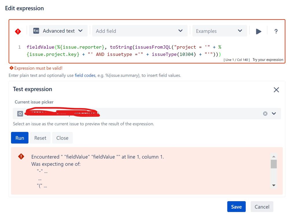The image size is (289, 217).
Task: Open the issue picker dropdown chevron
Action: click(x=274, y=113)
